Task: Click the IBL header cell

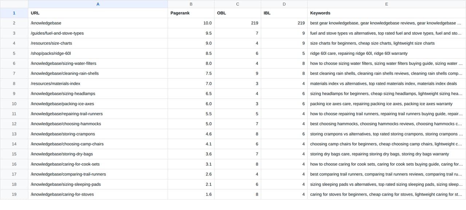Action: coord(284,13)
